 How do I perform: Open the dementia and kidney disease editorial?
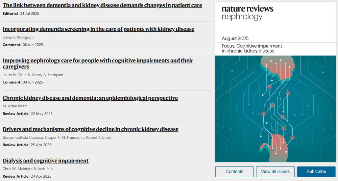(102, 5)
